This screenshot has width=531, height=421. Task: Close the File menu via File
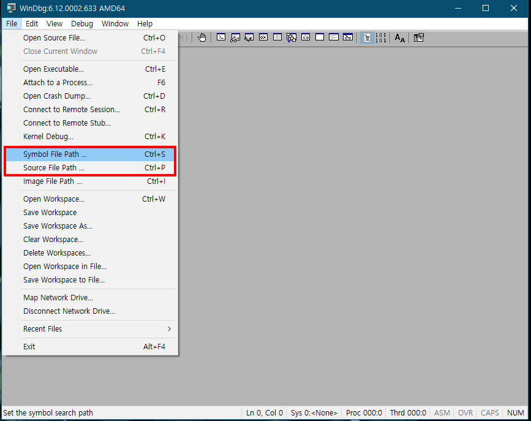[12, 24]
